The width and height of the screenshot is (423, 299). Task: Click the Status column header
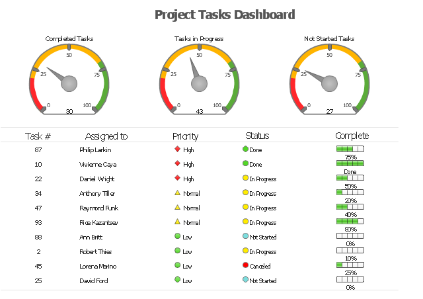pos(257,136)
